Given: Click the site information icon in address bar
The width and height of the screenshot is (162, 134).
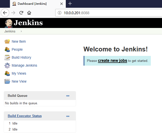Looking at the screenshot, I should [x=60, y=13].
